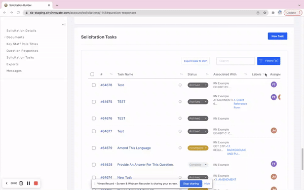Check the box for task #64678
The height and width of the screenshot is (190, 304).
coord(94,85)
